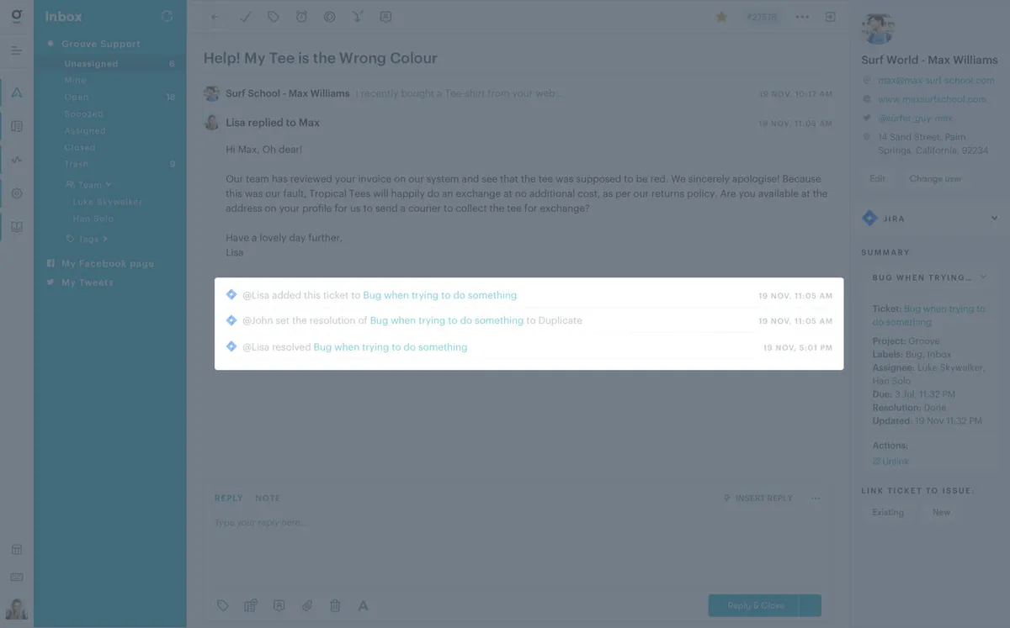Refresh the Inbox list

(167, 17)
